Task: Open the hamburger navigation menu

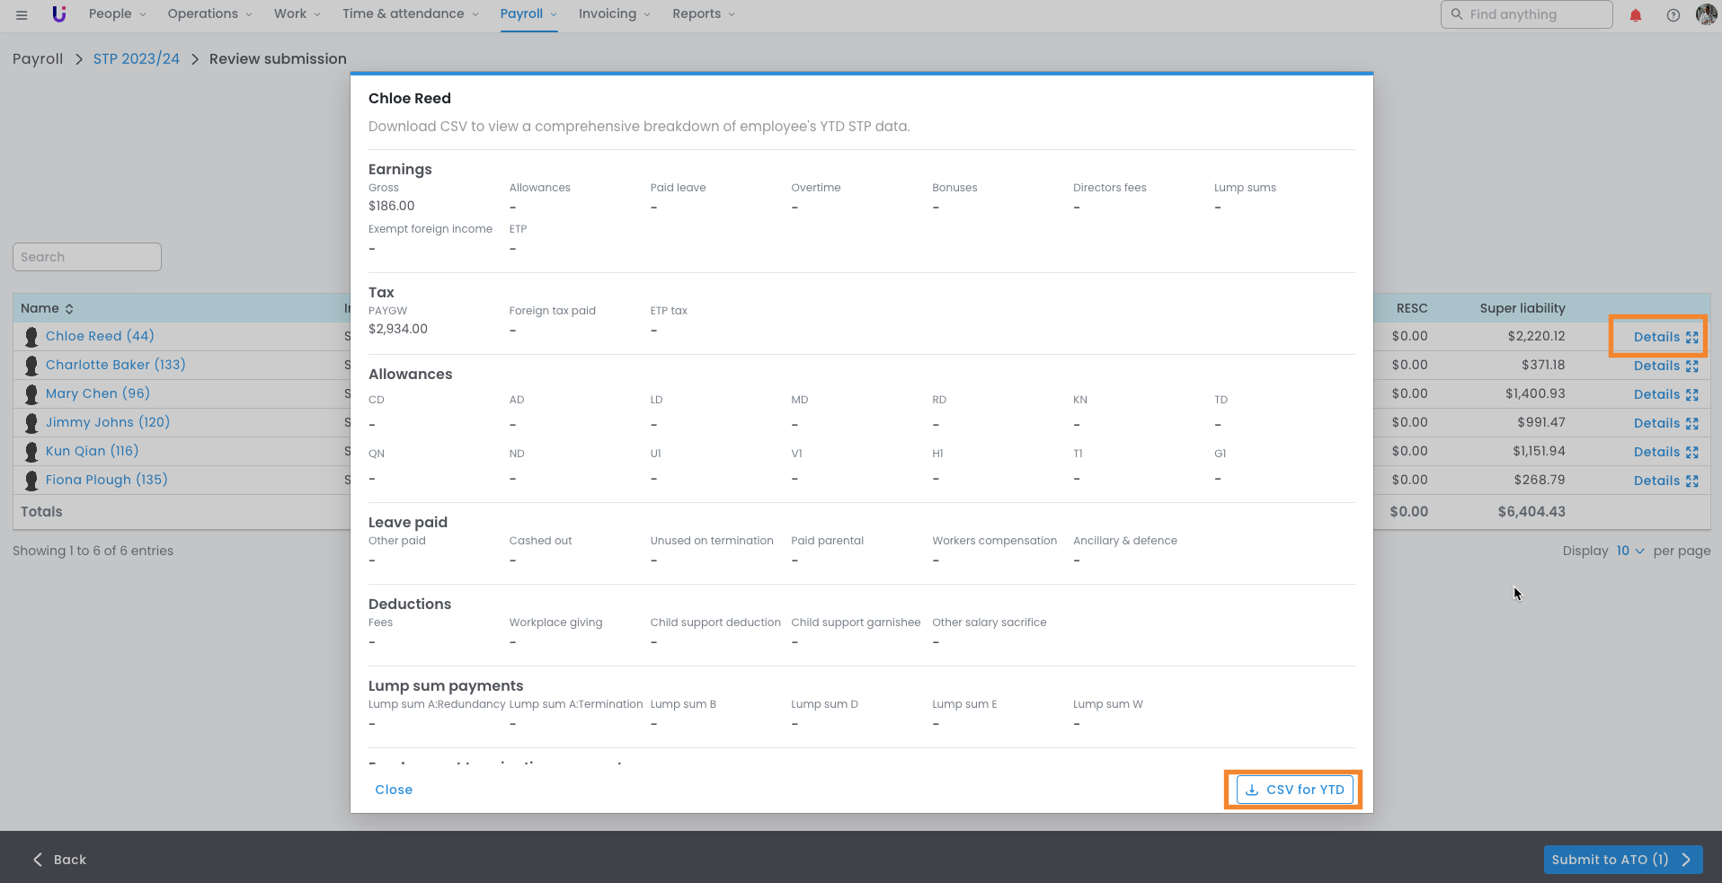Action: coord(22,14)
